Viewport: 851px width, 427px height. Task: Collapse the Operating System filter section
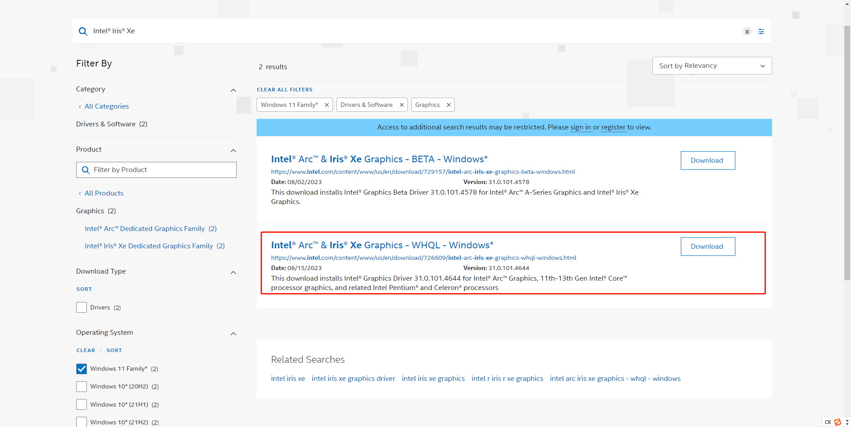coord(233,333)
